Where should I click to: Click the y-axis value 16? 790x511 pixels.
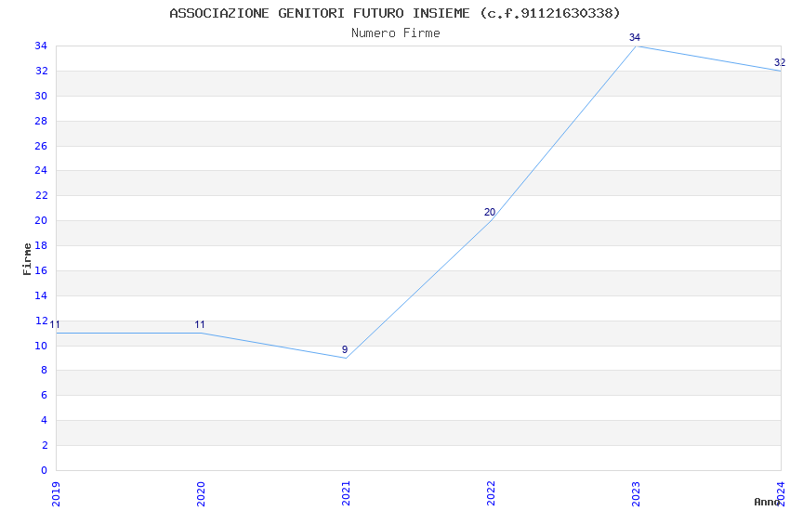[x=41, y=270]
